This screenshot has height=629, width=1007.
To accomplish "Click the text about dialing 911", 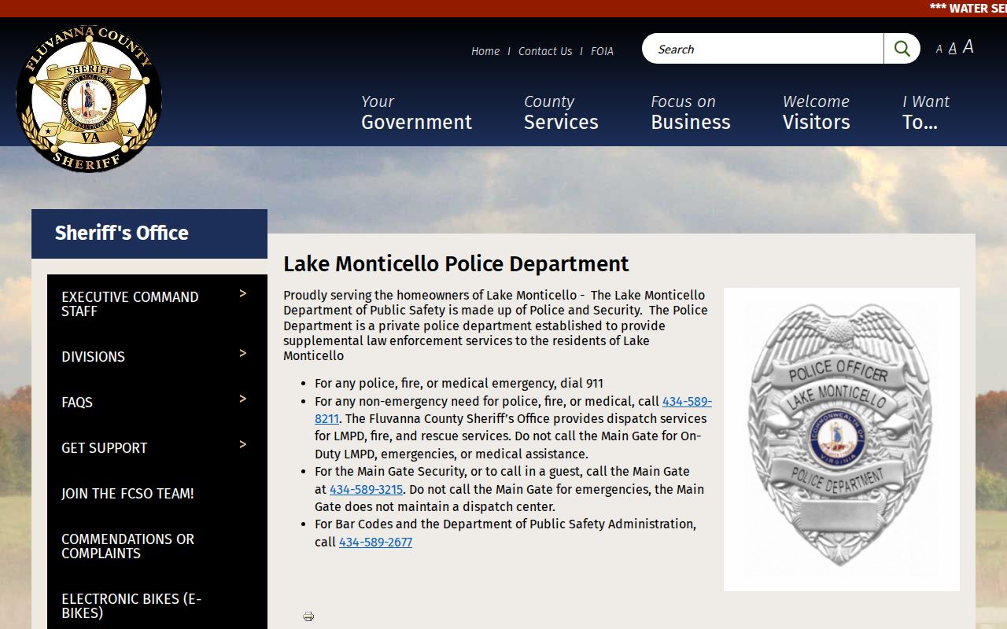I will pos(459,384).
